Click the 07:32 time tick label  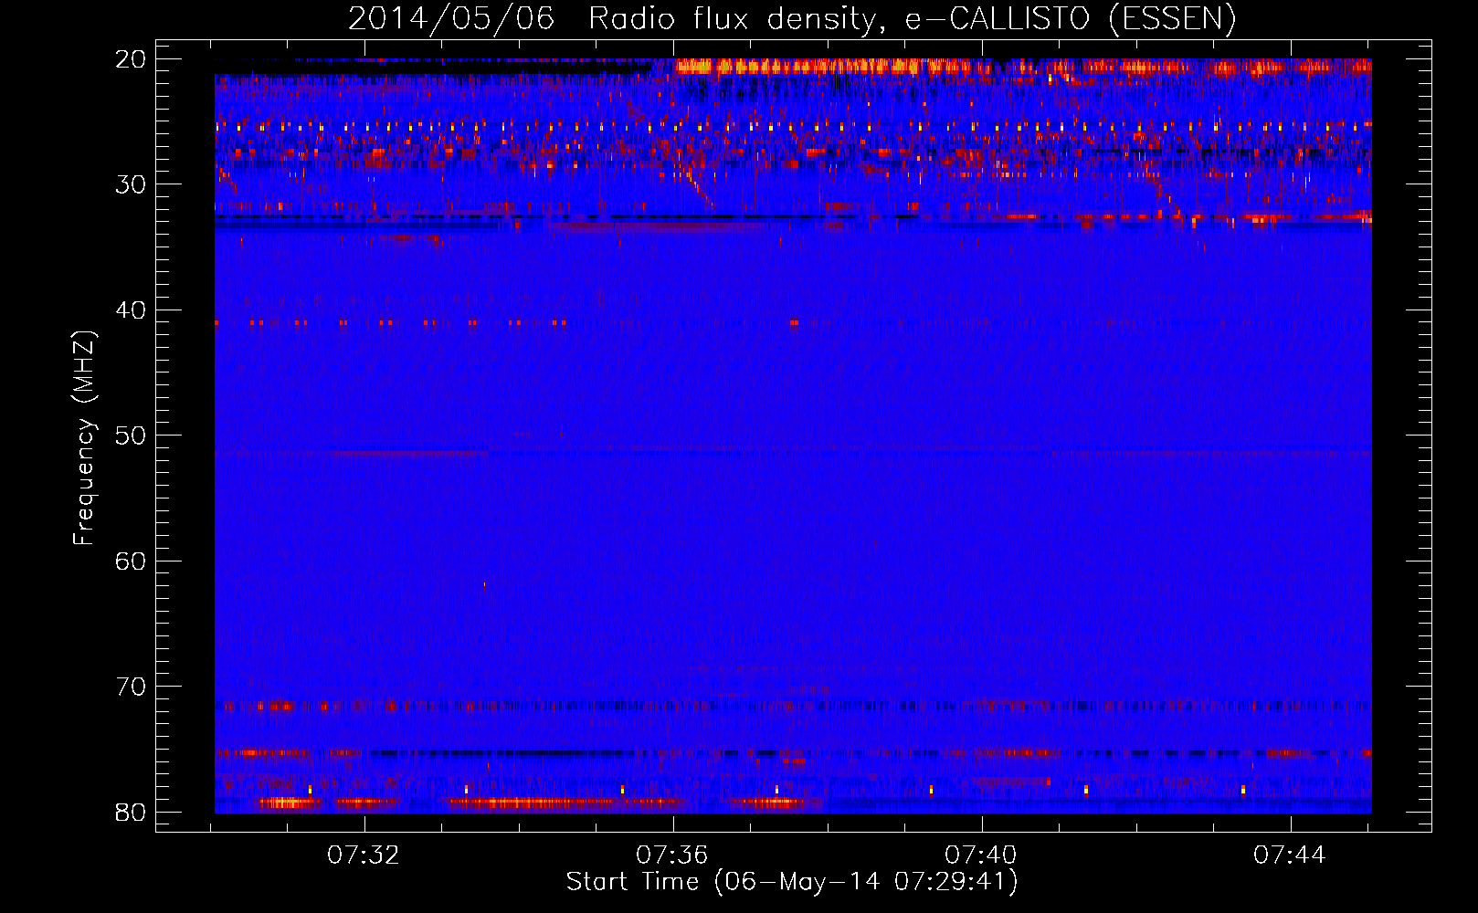tap(364, 855)
